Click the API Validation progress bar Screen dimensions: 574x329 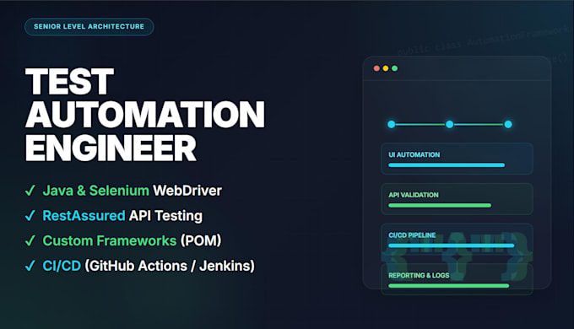440,205
